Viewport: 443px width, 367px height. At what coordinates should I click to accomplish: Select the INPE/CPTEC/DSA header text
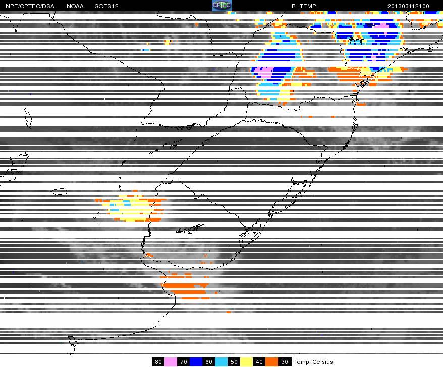[29, 6]
